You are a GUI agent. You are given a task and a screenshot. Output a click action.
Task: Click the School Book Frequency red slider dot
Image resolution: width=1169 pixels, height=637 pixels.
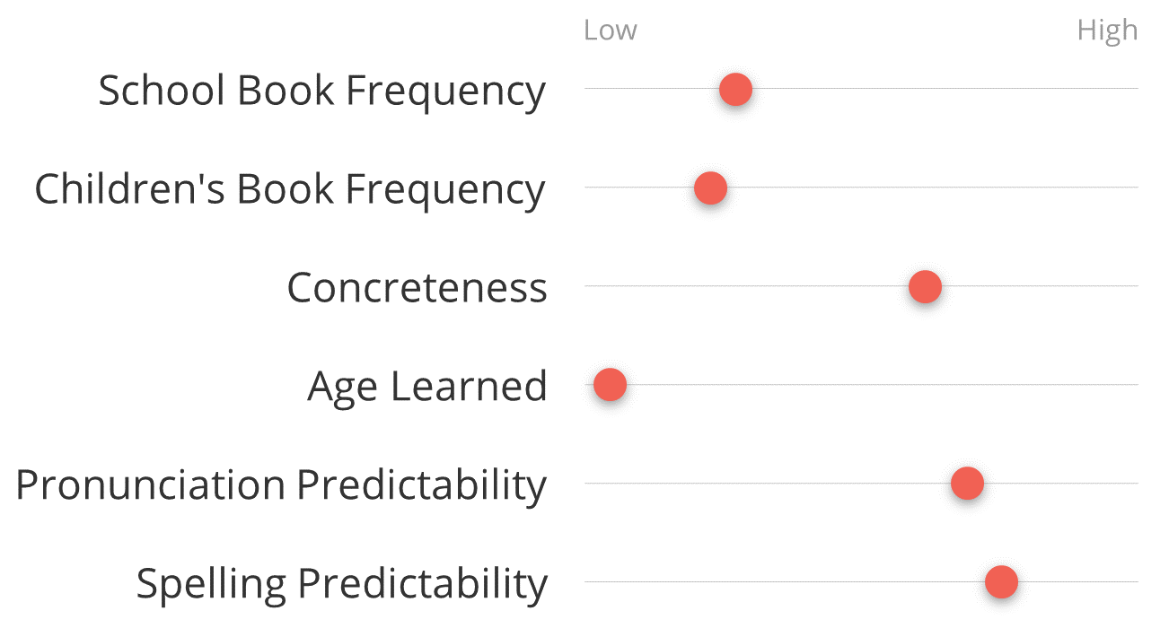[x=735, y=89]
